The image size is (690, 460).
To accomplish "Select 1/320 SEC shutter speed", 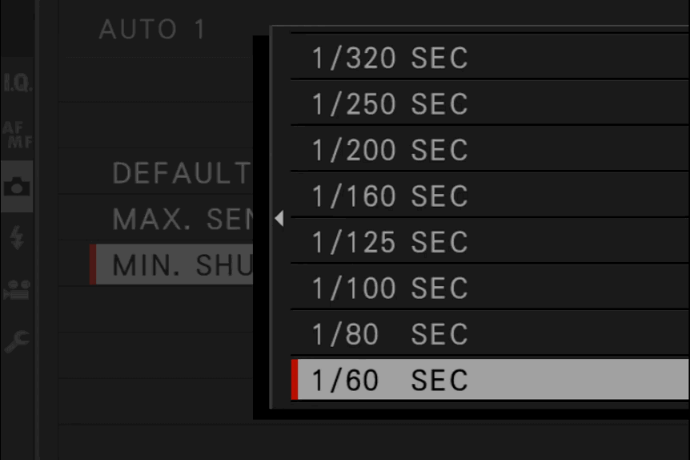I will [490, 58].
